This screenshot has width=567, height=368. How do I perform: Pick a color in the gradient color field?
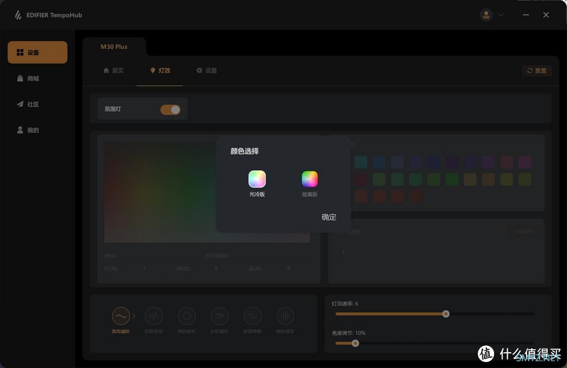(207, 192)
